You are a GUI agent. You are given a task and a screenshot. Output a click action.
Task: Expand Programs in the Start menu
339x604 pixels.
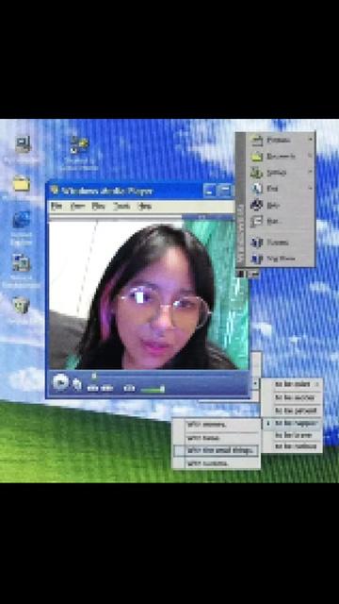[281, 141]
